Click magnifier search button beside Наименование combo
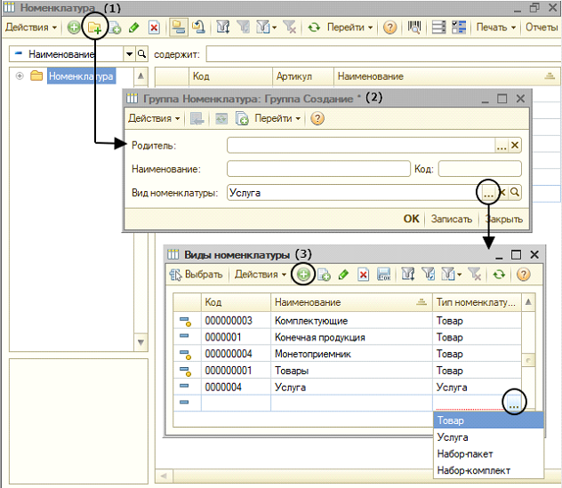Viewport: 562px width, 488px height. click(x=142, y=54)
